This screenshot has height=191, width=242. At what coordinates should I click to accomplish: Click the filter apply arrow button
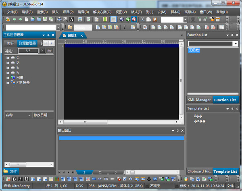[x=42, y=51]
